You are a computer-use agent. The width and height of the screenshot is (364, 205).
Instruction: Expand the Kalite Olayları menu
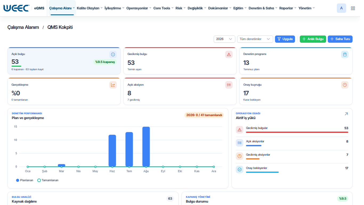pos(90,8)
